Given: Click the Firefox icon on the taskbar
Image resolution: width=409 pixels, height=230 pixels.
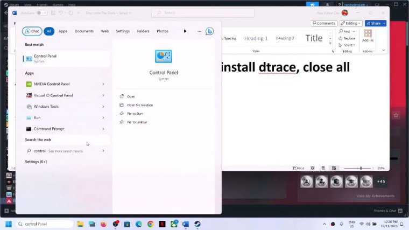Looking at the screenshot, I should (x=103, y=224).
